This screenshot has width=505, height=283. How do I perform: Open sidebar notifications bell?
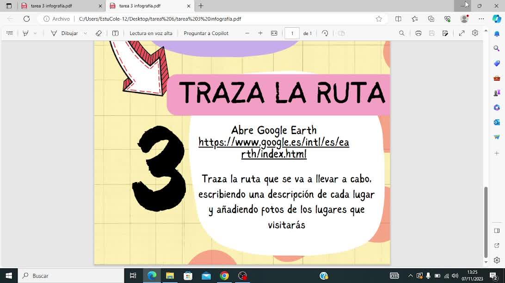point(497,34)
